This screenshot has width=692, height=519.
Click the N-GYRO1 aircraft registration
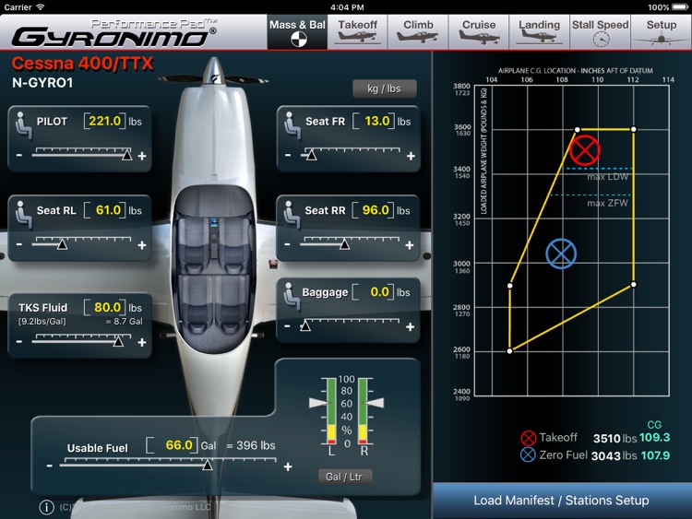42,83
